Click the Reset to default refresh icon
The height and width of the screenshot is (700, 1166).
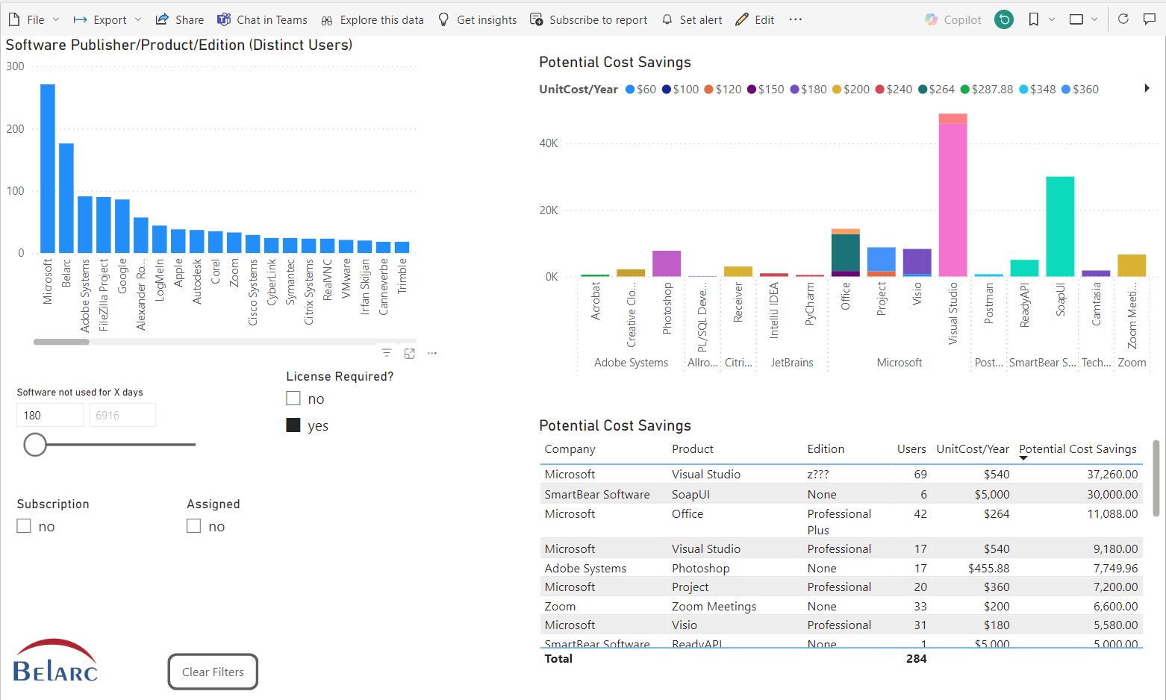[x=1004, y=20]
